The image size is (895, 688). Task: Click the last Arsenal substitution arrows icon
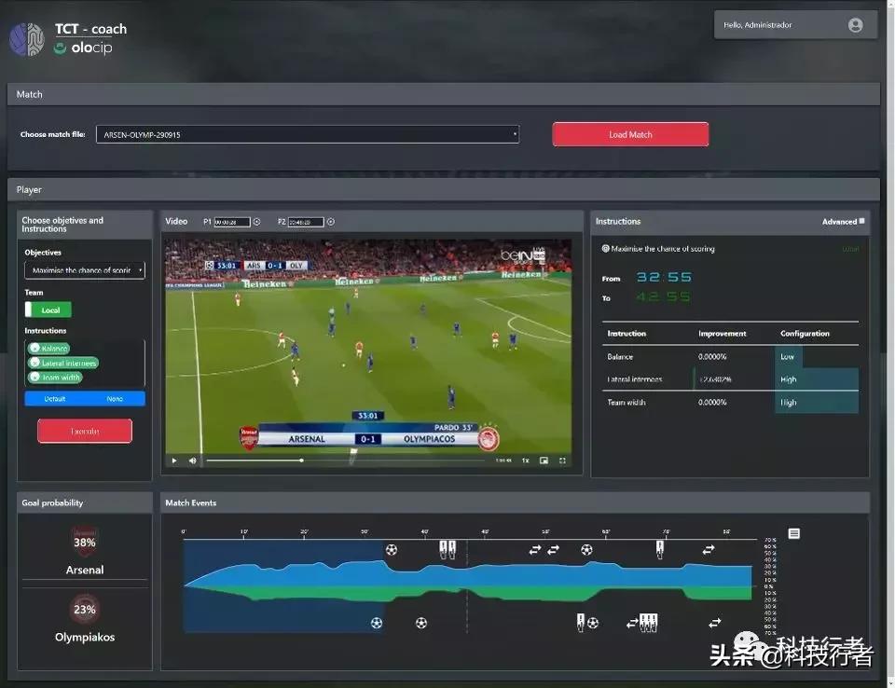[709, 550]
